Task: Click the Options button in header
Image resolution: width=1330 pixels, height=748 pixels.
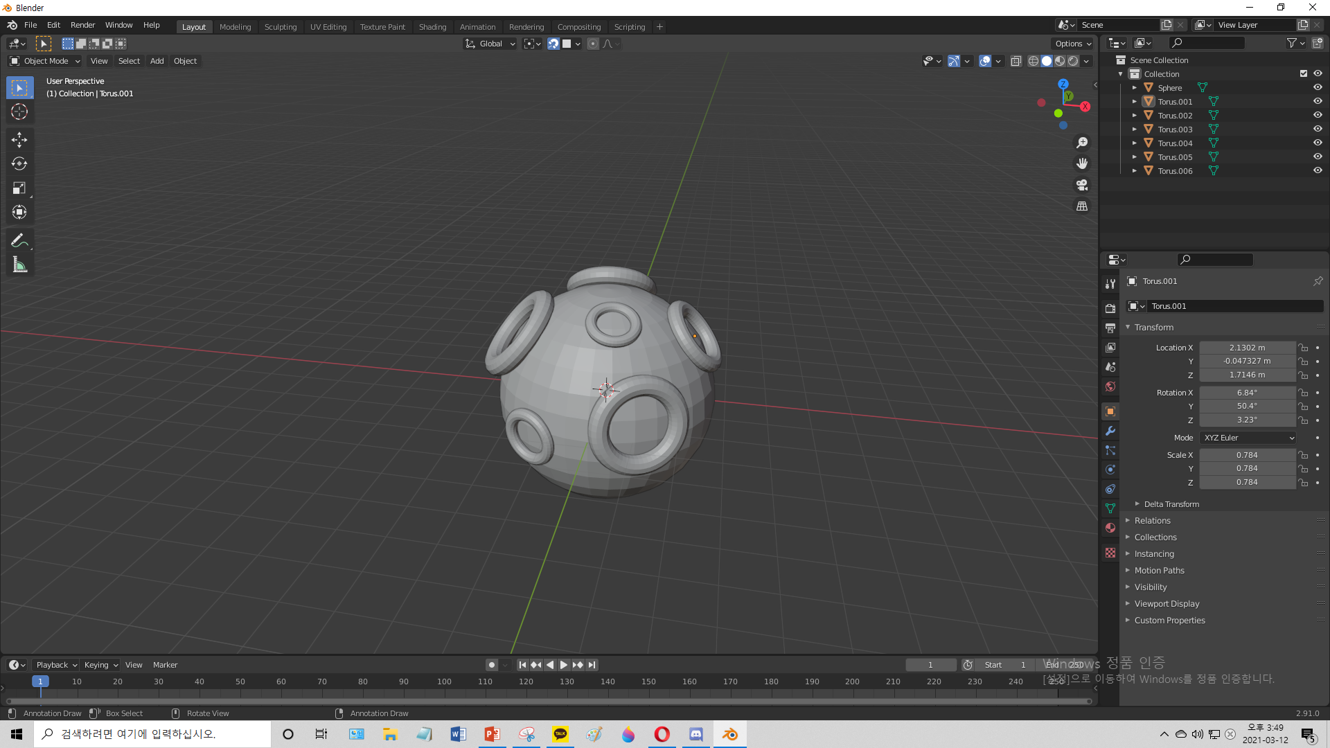Action: pyautogui.click(x=1072, y=44)
